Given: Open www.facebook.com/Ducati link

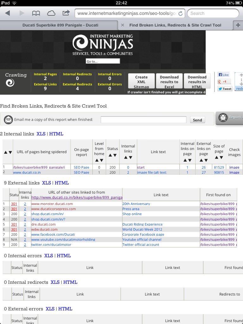Looking at the screenshot, I should click(53, 234).
